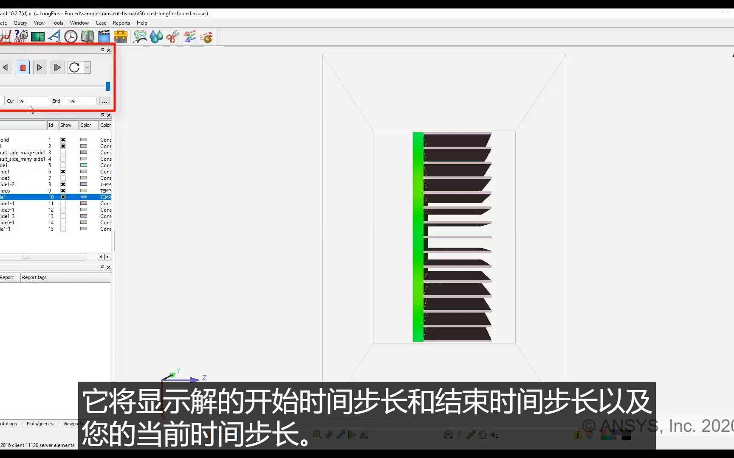The height and width of the screenshot is (458, 734).
Task: Enable Show for part Id 5
Action: (63, 165)
